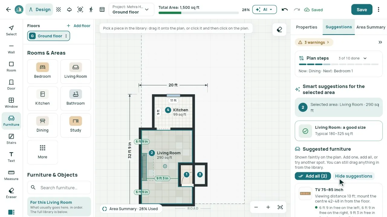Expand the 3 warnings chip
Screen dimensions: 387x217
(314, 42)
